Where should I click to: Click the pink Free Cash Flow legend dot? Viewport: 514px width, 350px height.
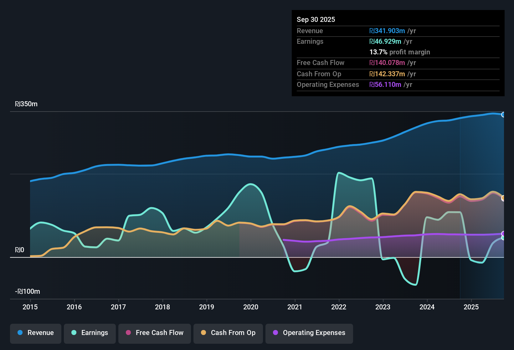[128, 333]
